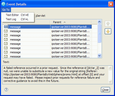Click envelope icon in fifth message row
115x96 pixels.
point(6,44)
